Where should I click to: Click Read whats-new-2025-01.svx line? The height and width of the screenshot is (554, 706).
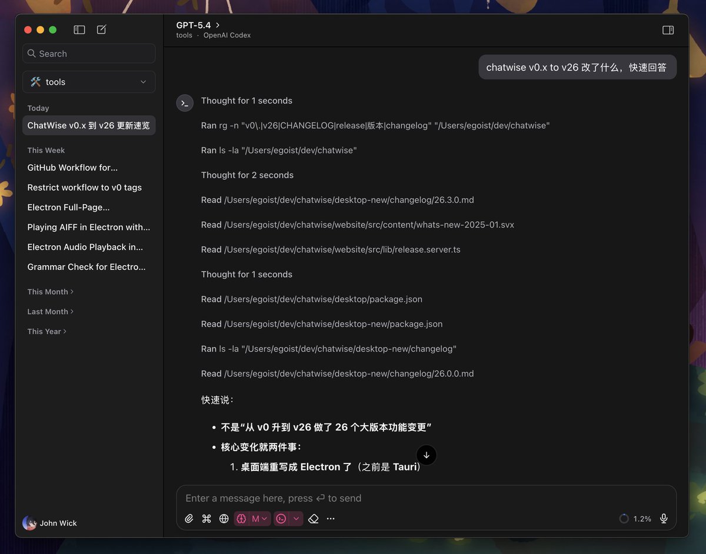(358, 225)
